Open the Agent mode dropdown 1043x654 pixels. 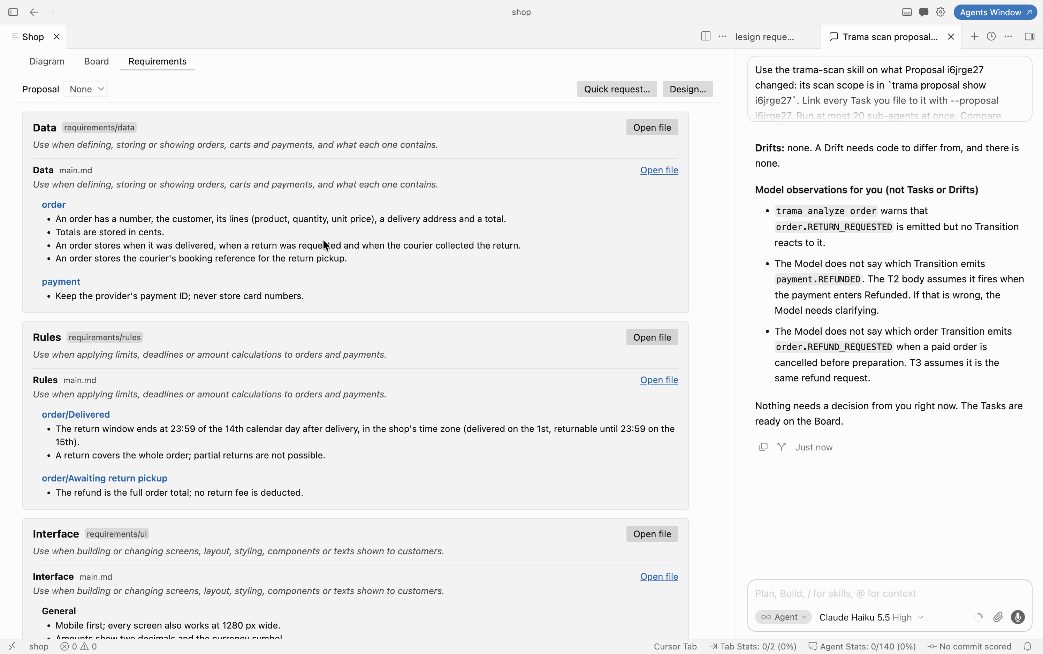(783, 617)
